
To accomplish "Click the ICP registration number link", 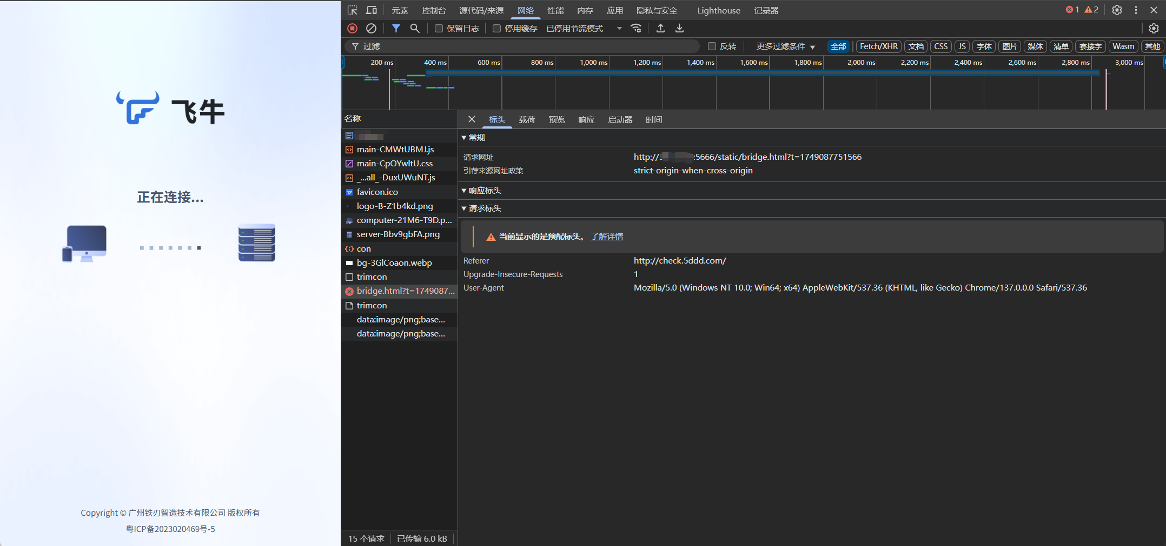I will 170,529.
